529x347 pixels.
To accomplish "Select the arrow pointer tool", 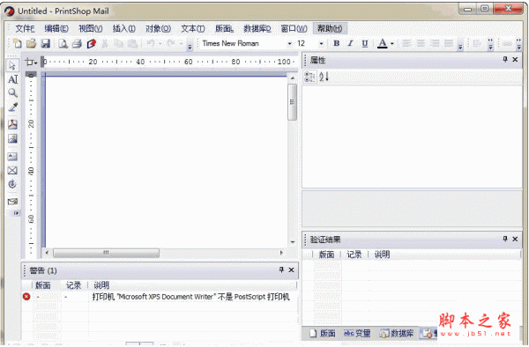I will (x=12, y=65).
